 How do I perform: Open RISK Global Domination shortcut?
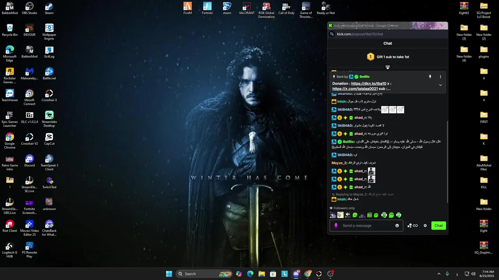click(267, 10)
